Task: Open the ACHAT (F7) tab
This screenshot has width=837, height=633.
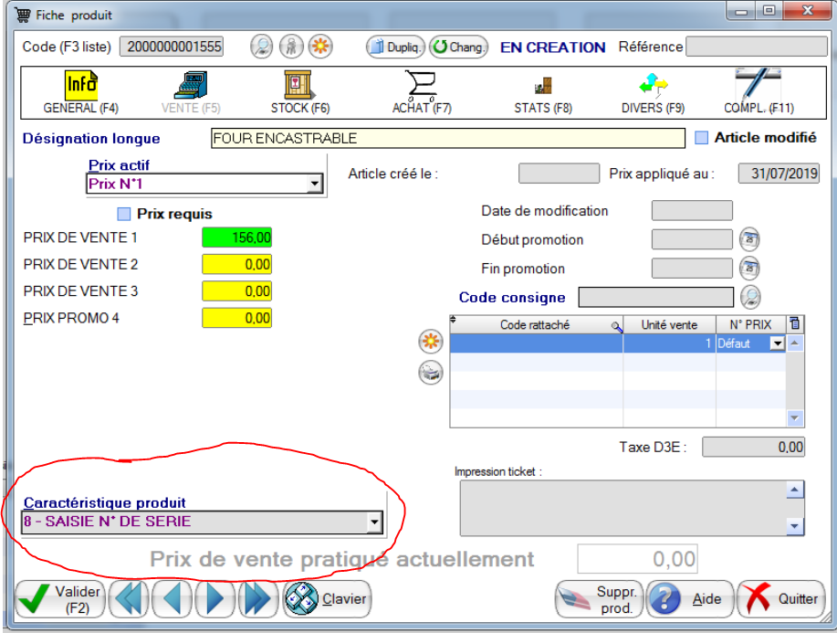Action: click(x=422, y=93)
